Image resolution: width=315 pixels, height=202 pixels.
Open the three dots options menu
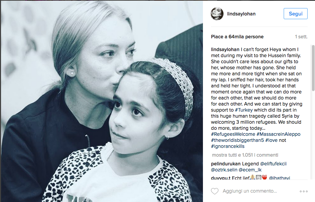coord(304,191)
